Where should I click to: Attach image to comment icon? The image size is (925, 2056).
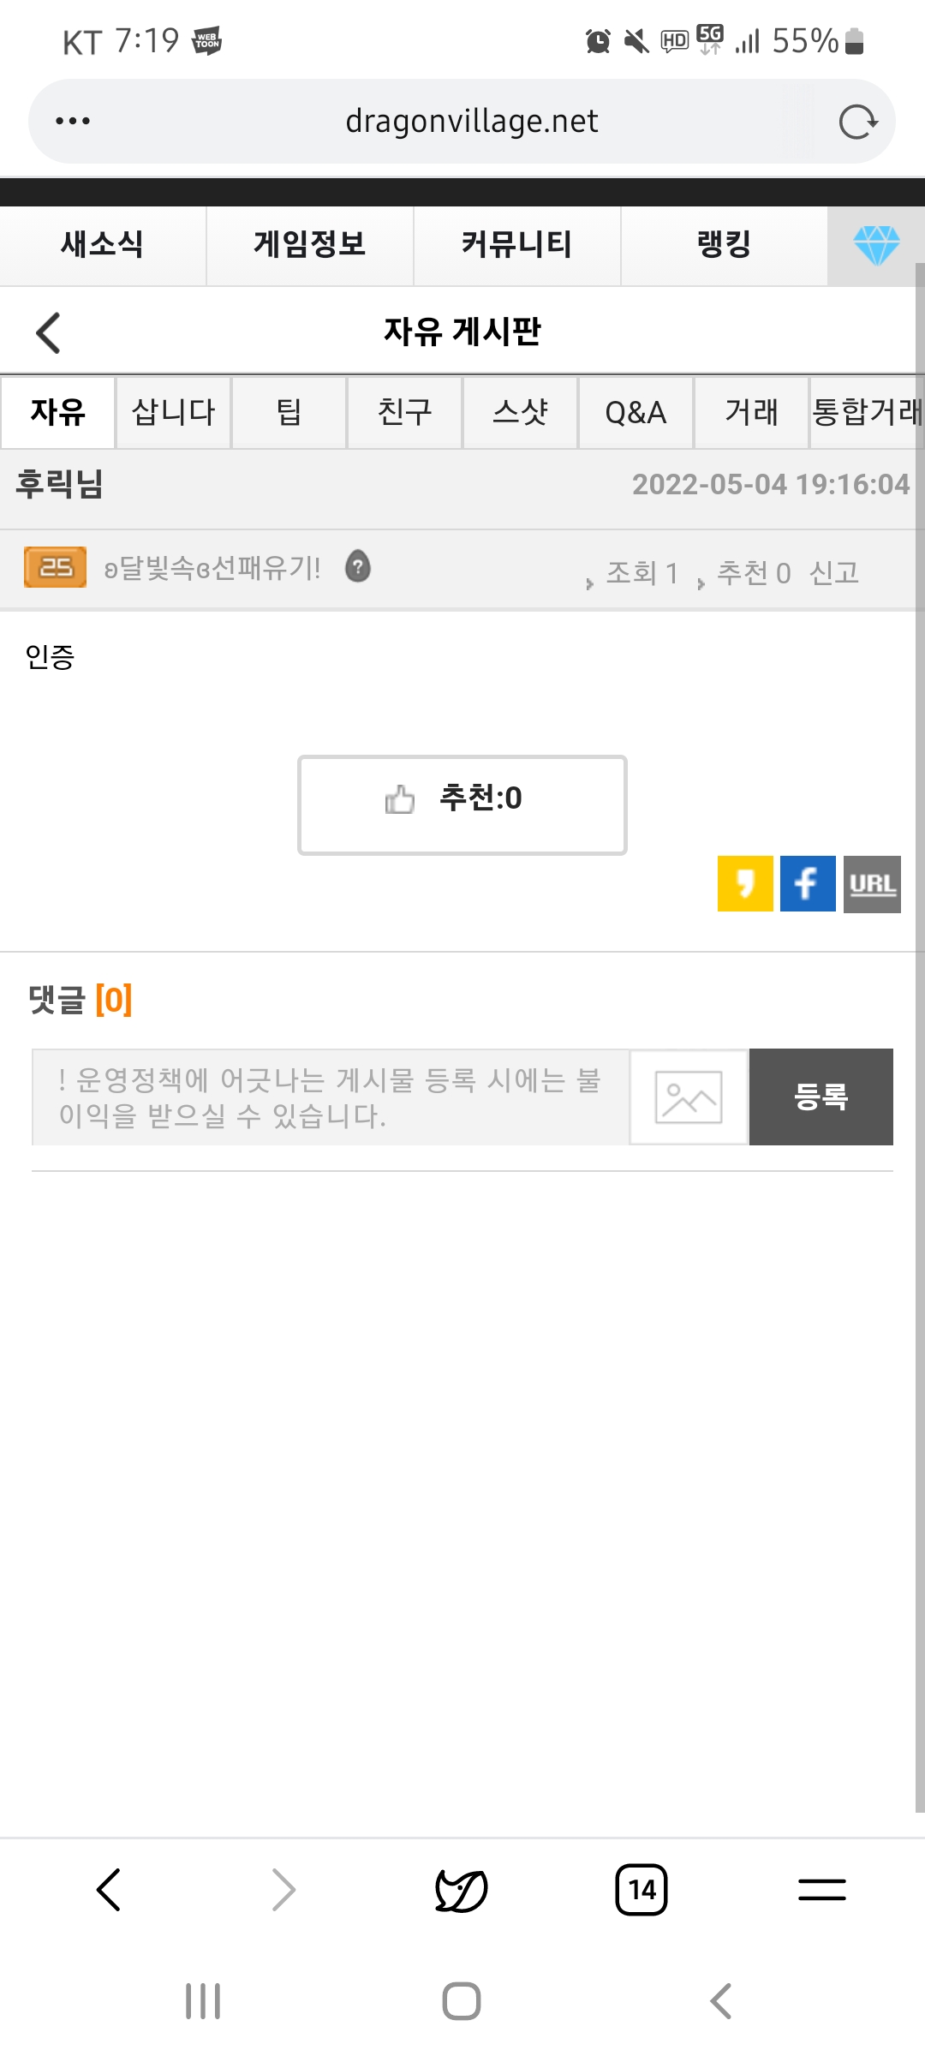(x=689, y=1097)
